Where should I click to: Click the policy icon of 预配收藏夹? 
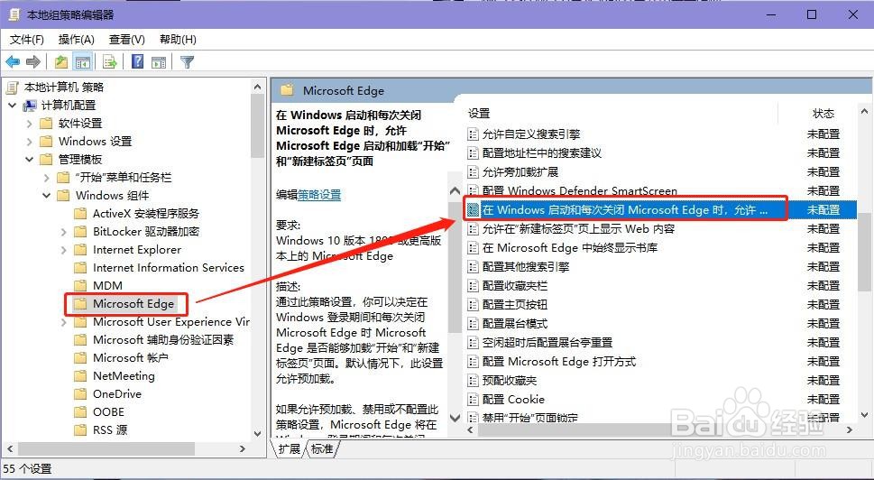pyautogui.click(x=473, y=381)
